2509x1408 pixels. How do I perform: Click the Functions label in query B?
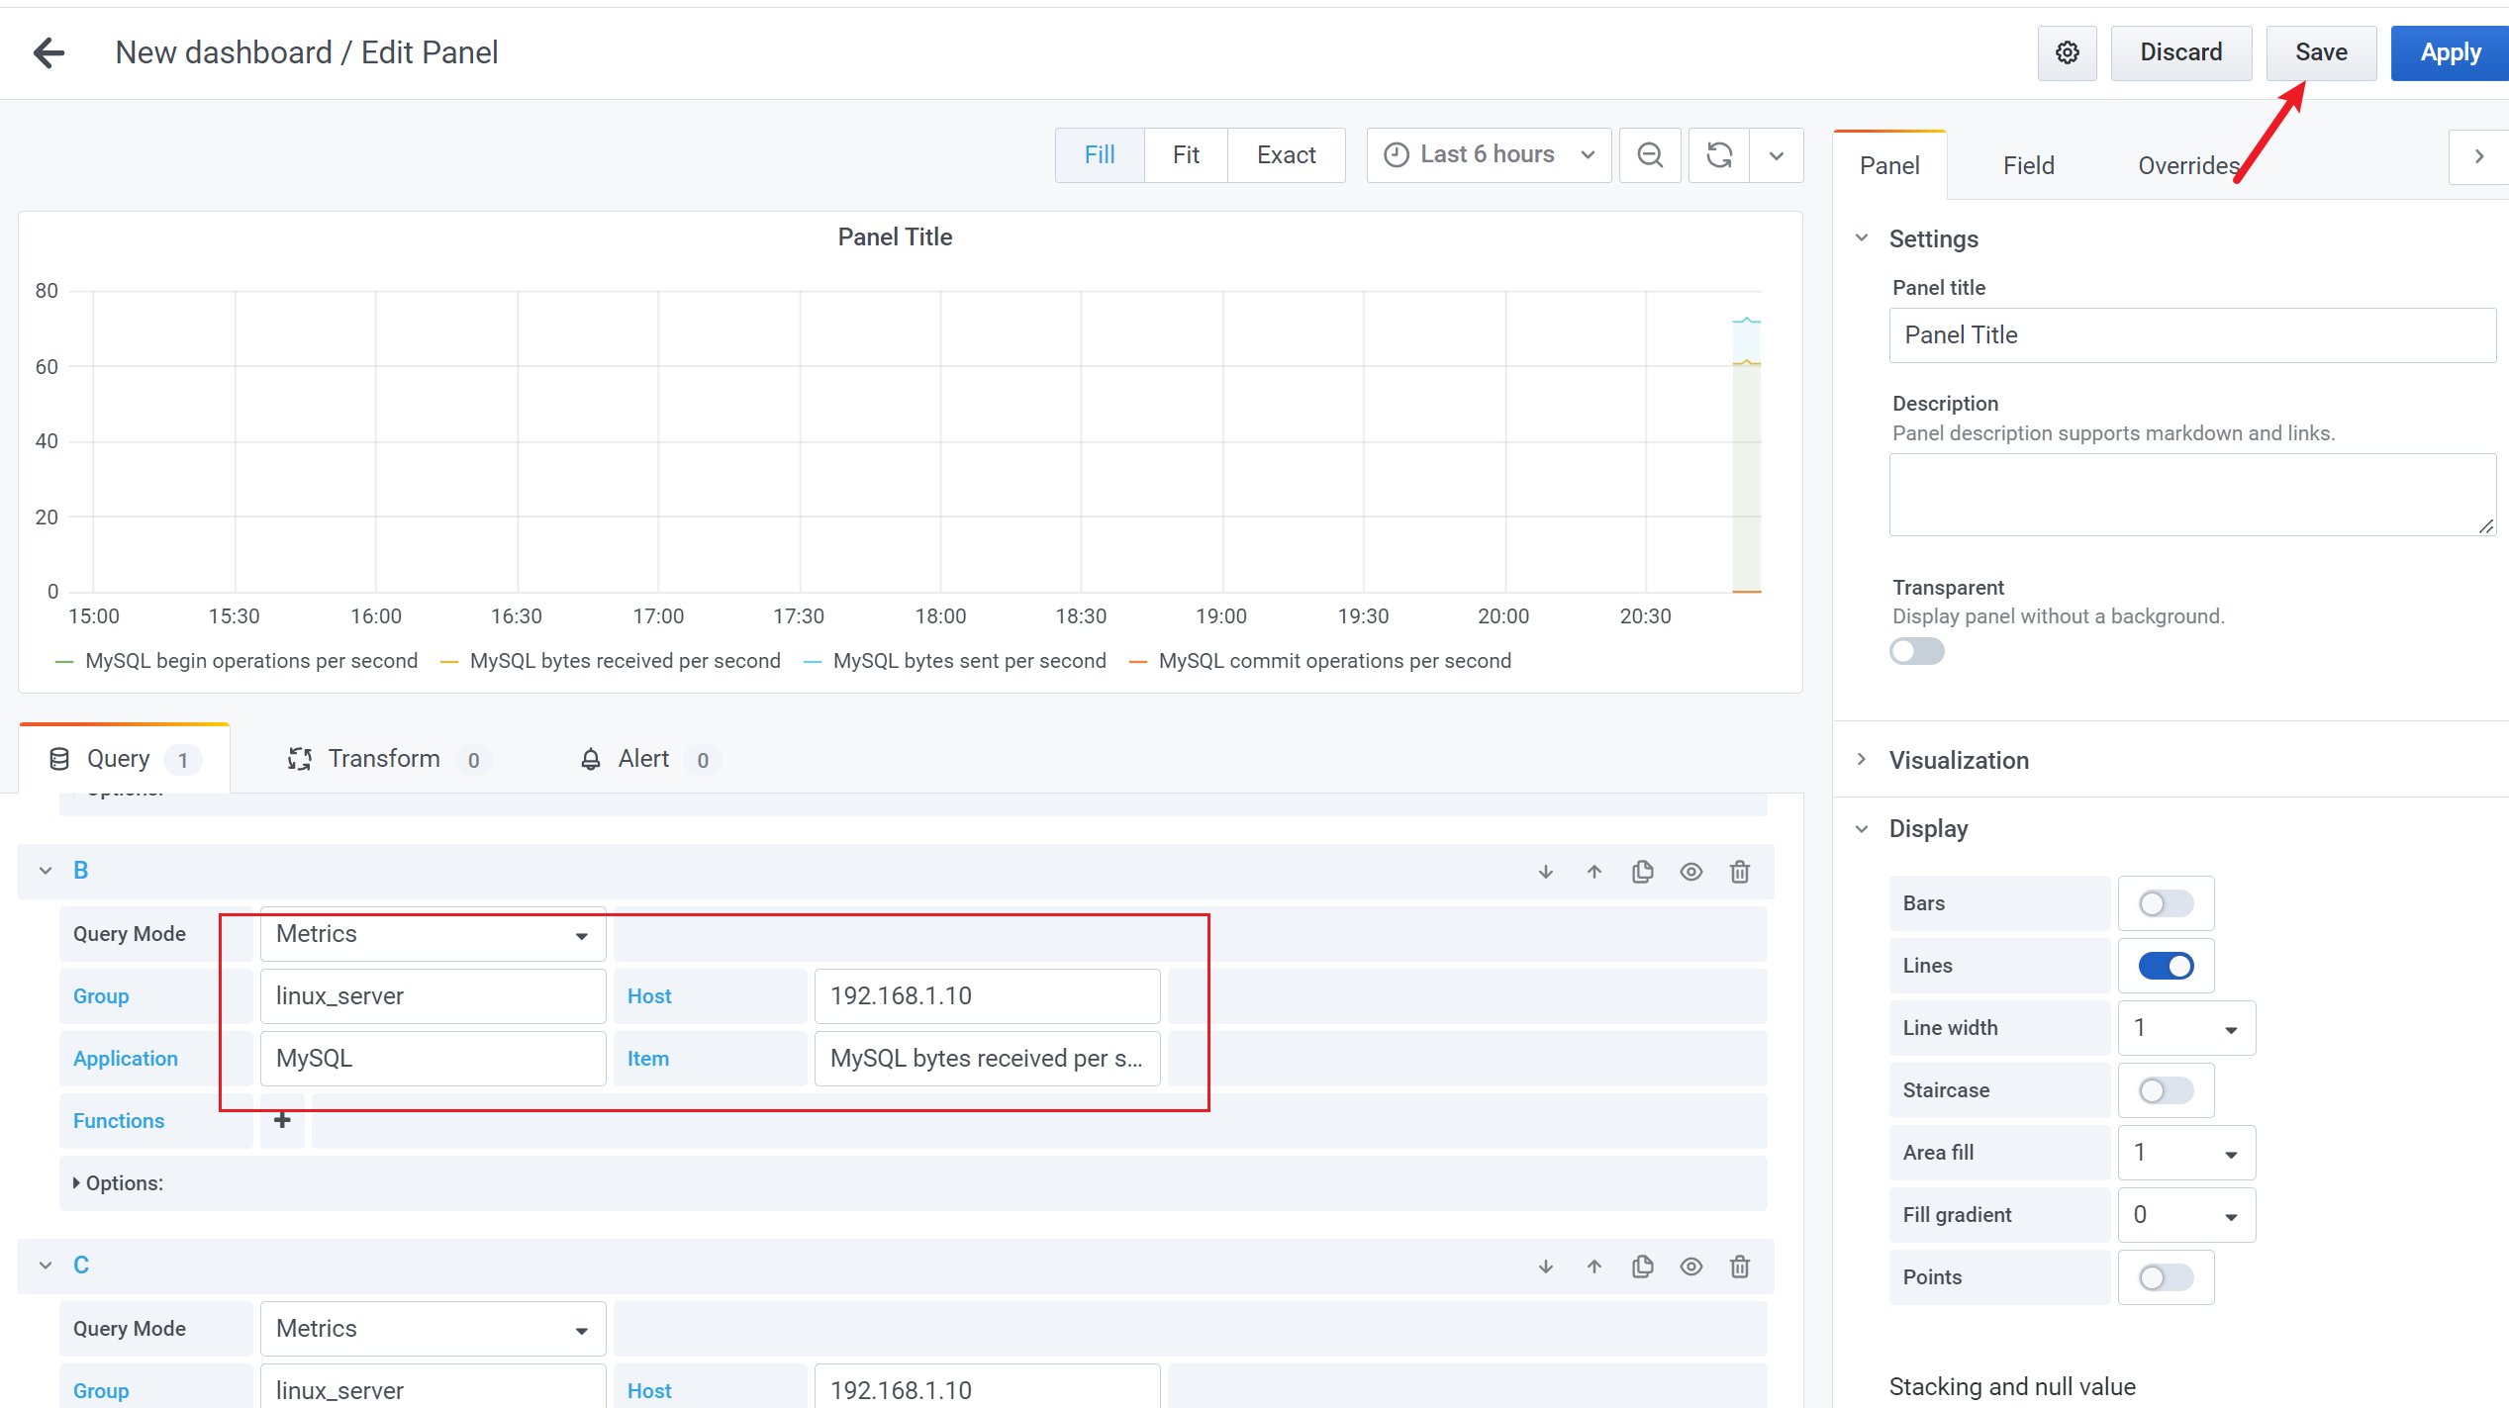[119, 1121]
